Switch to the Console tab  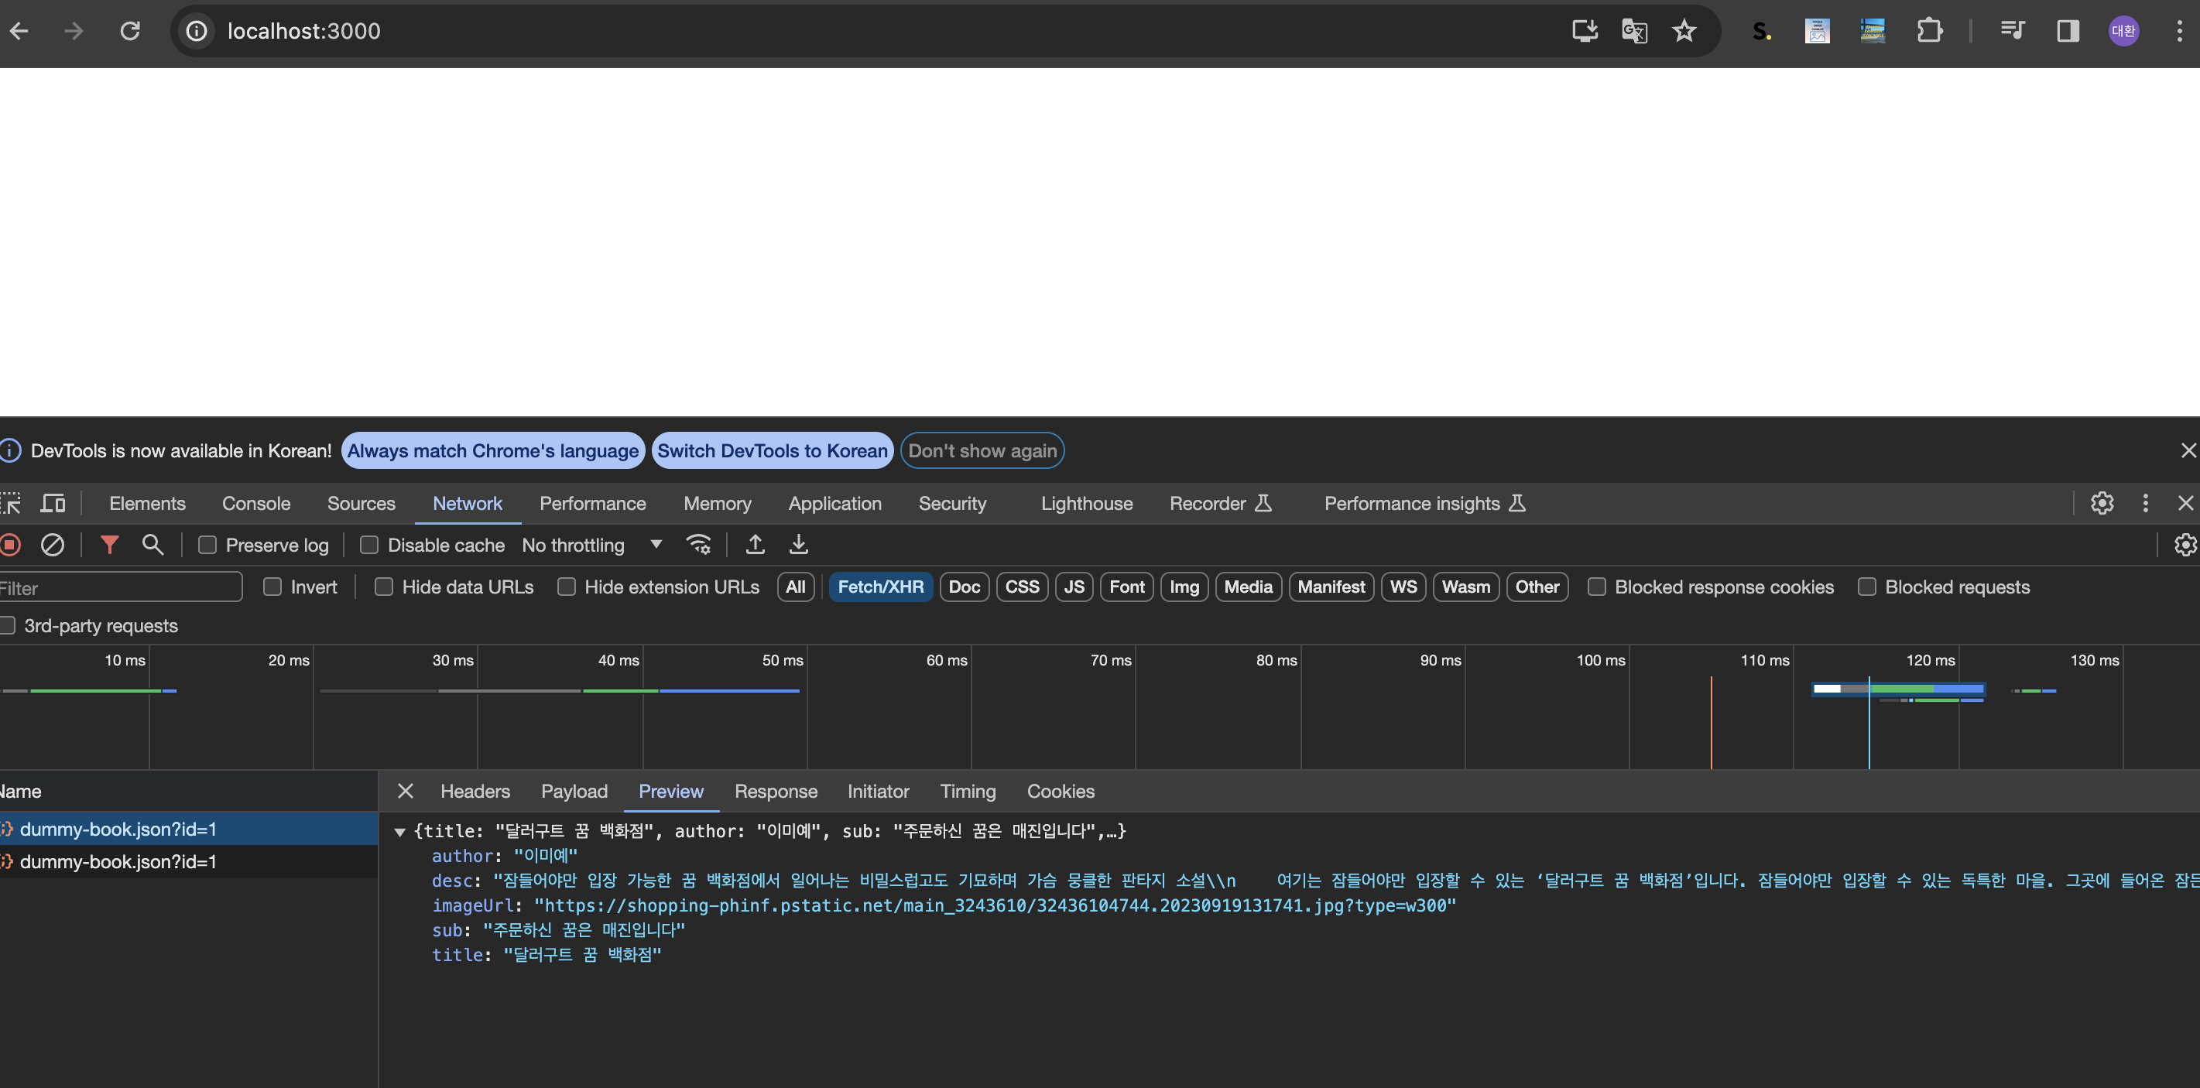256,503
